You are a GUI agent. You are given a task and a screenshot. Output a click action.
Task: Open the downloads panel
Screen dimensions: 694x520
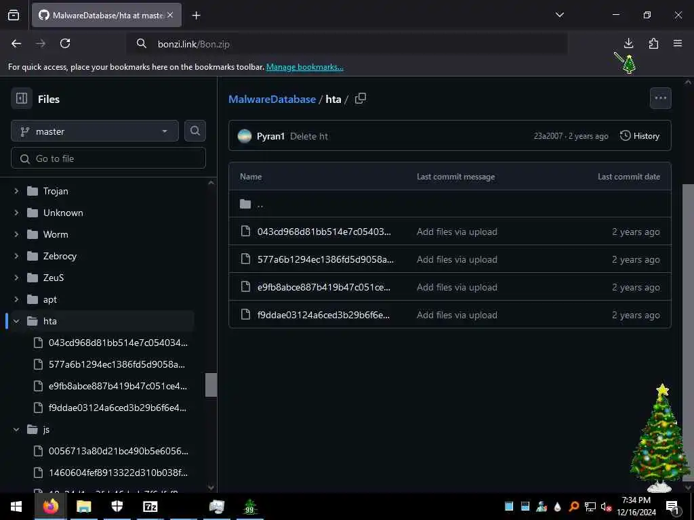point(628,43)
